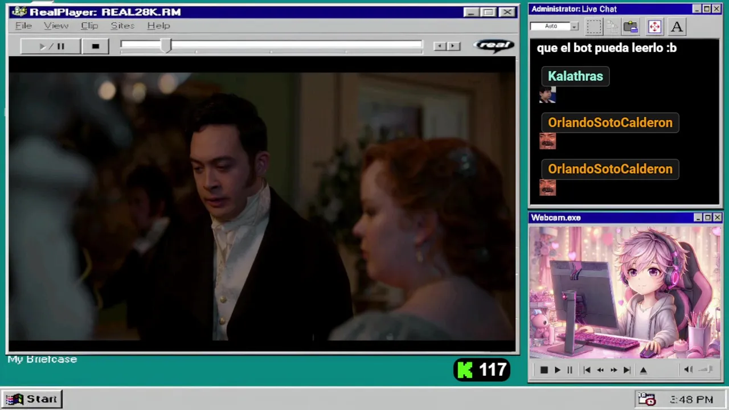This screenshot has width=729, height=410.
Task: Open the Help menu
Action: pyautogui.click(x=158, y=26)
